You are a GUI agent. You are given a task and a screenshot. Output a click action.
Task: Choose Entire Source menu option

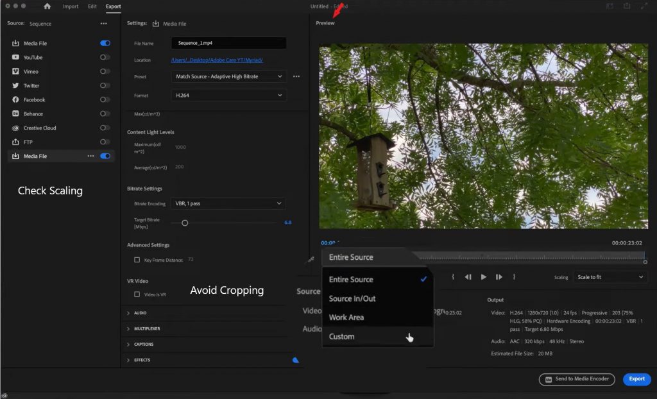coord(377,280)
